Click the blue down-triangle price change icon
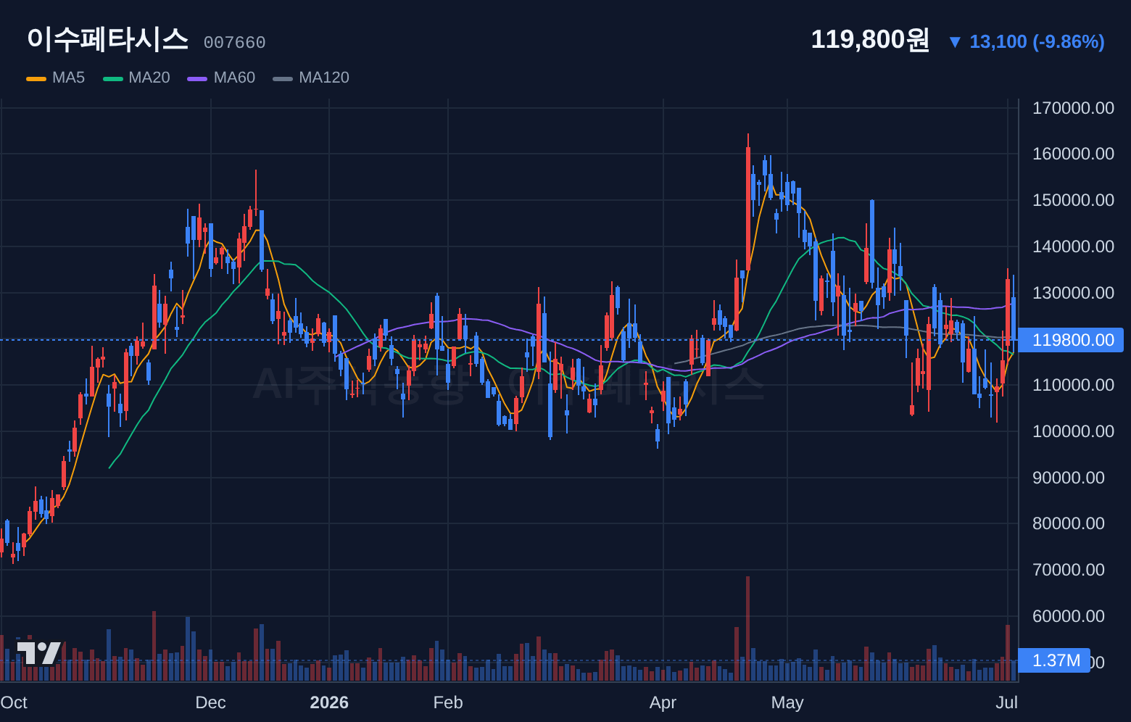 pos(955,42)
